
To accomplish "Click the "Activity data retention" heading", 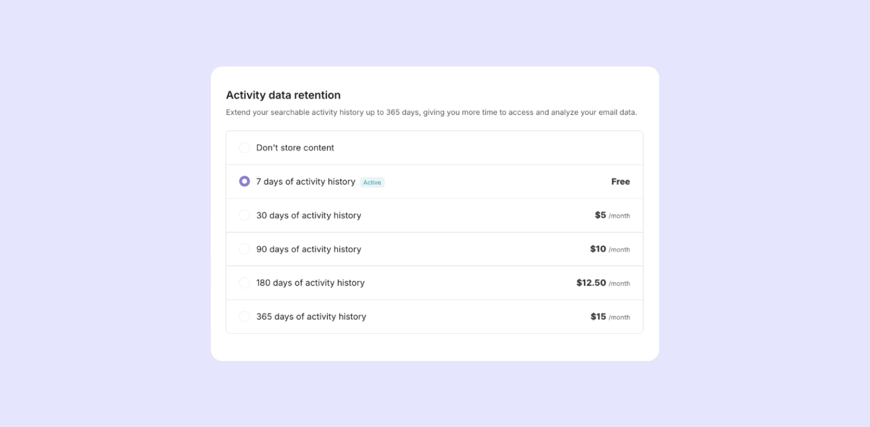I will 283,95.
